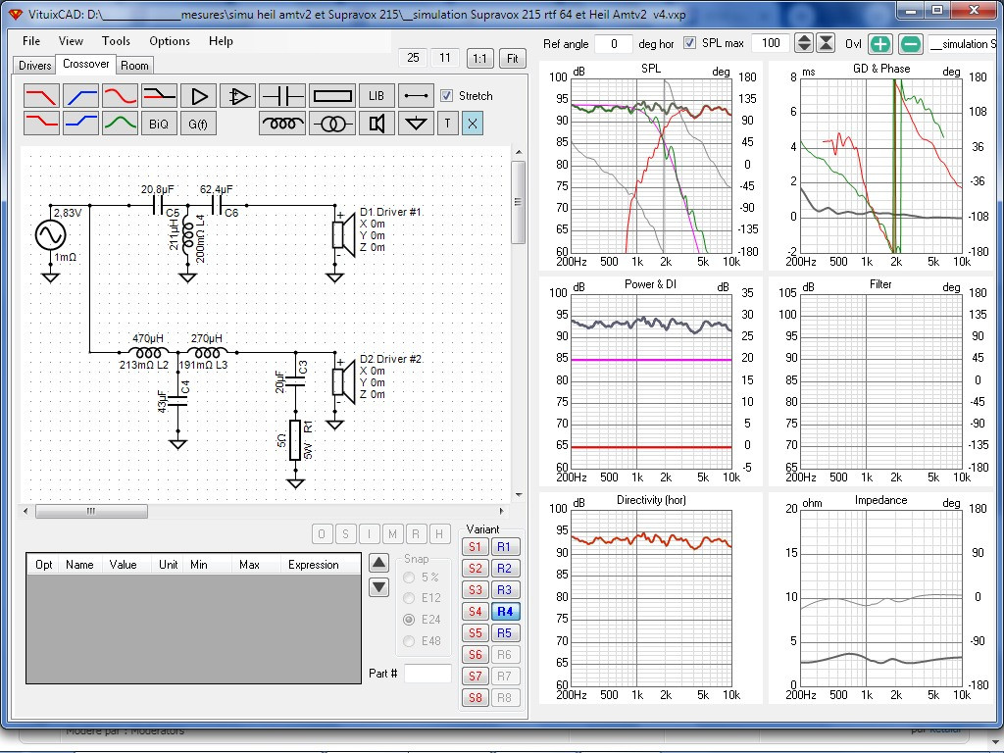
Task: Open the Options menu
Action: coord(170,41)
